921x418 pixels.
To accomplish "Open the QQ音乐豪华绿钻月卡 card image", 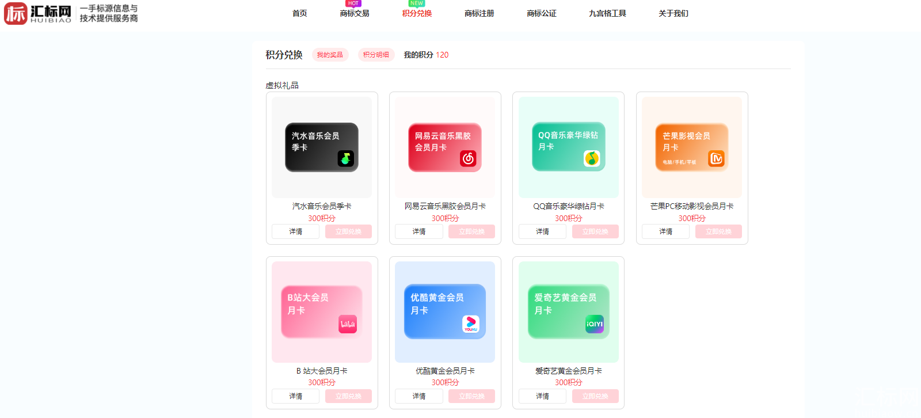I will 569,147.
